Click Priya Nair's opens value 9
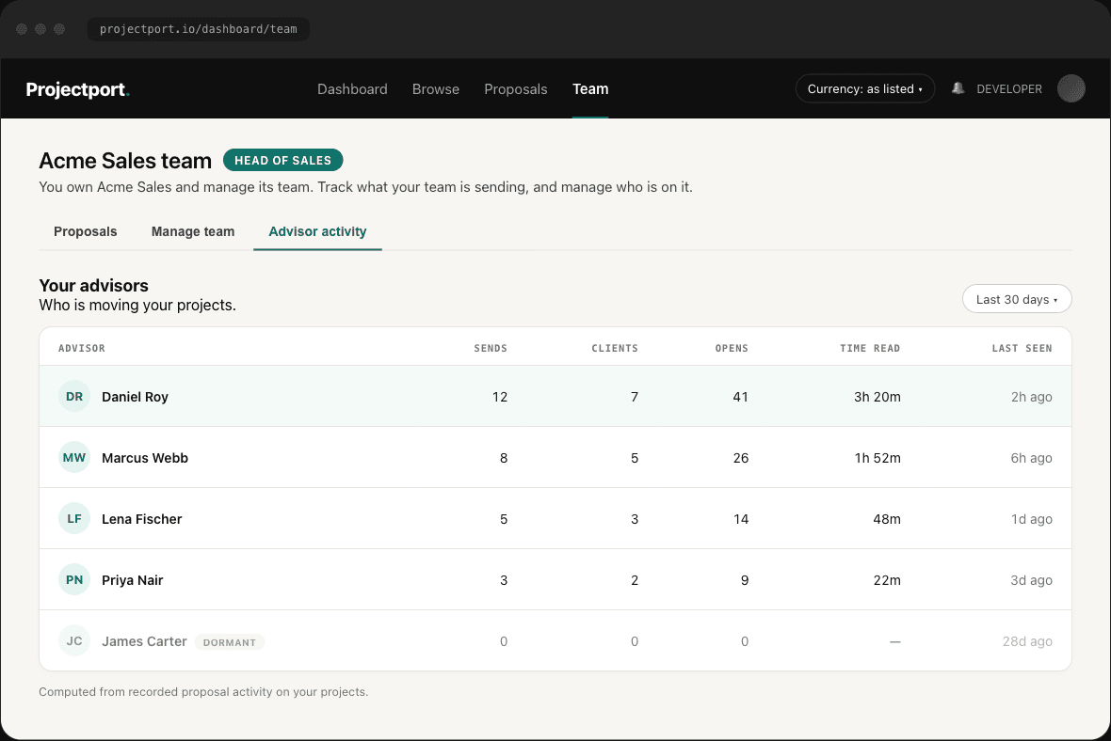 (x=745, y=580)
